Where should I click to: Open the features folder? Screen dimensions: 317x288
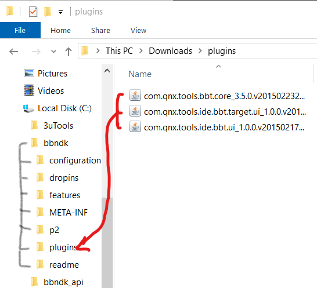64,195
